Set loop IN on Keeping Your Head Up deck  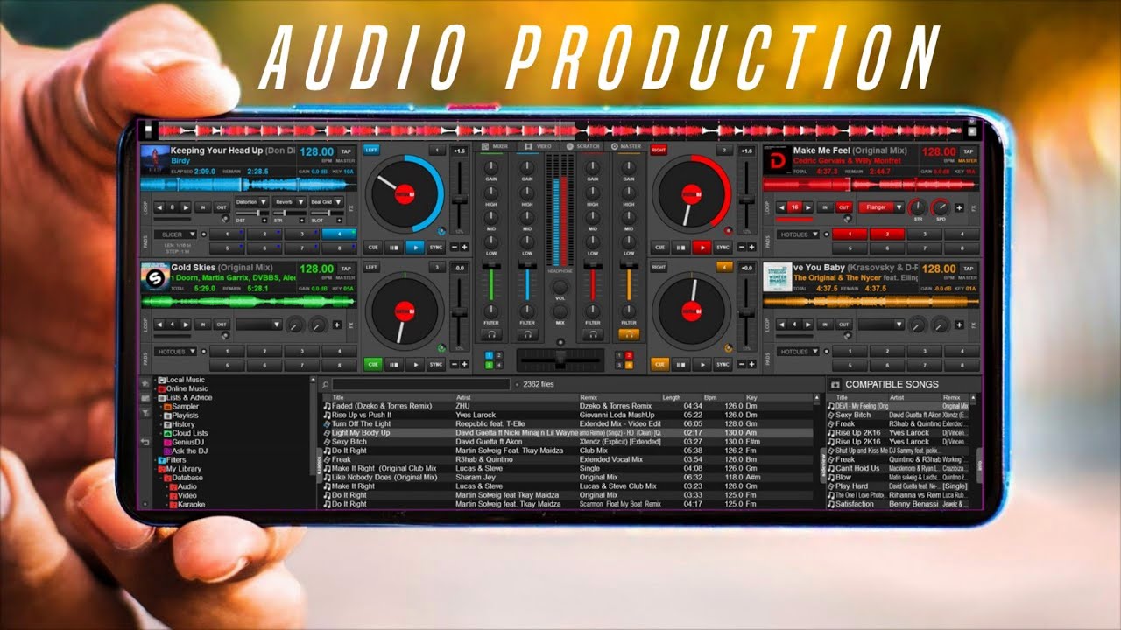203,207
